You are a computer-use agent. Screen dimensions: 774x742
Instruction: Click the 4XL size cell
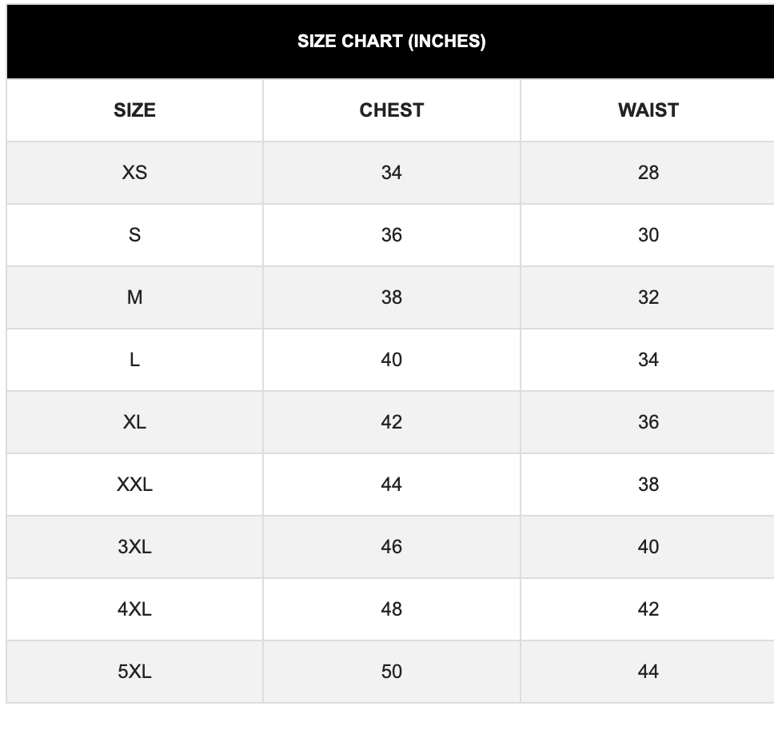point(134,609)
